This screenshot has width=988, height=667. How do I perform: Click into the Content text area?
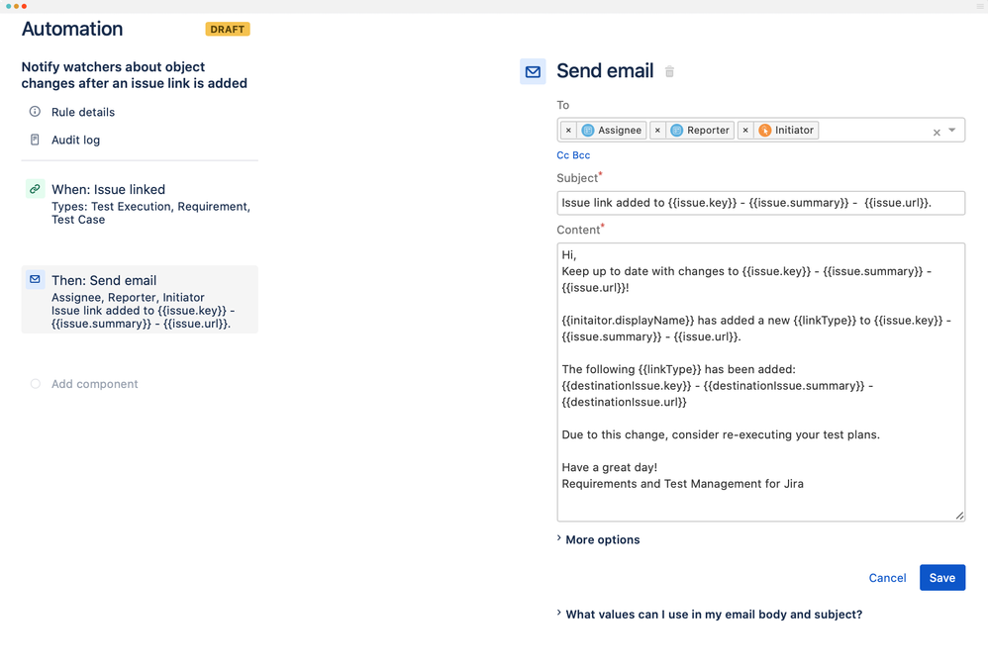click(x=761, y=382)
